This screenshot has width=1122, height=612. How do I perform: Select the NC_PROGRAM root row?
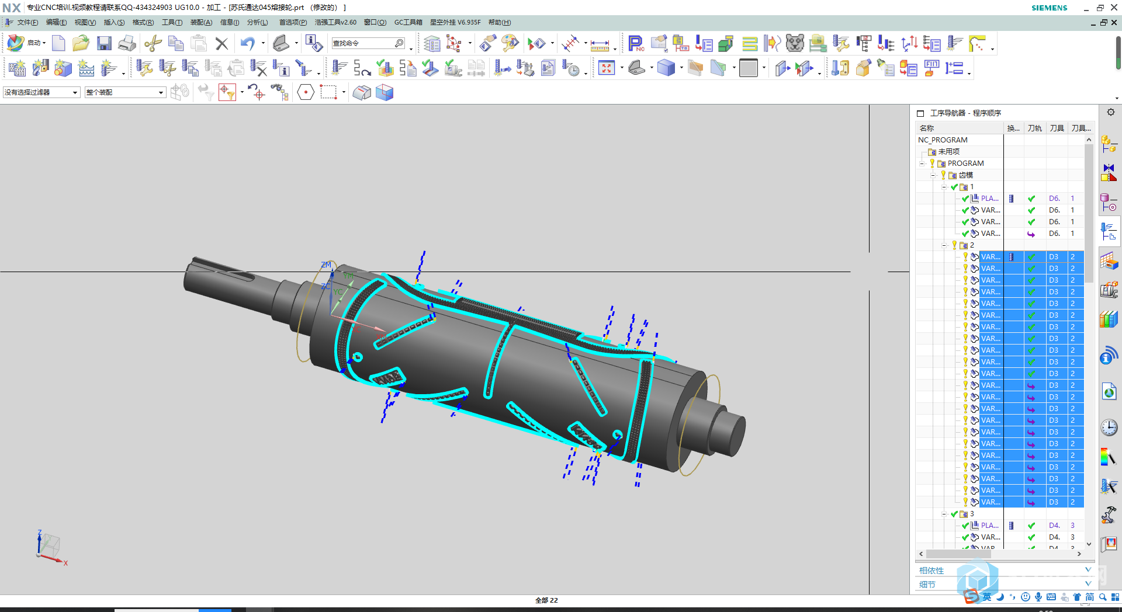pyautogui.click(x=943, y=140)
